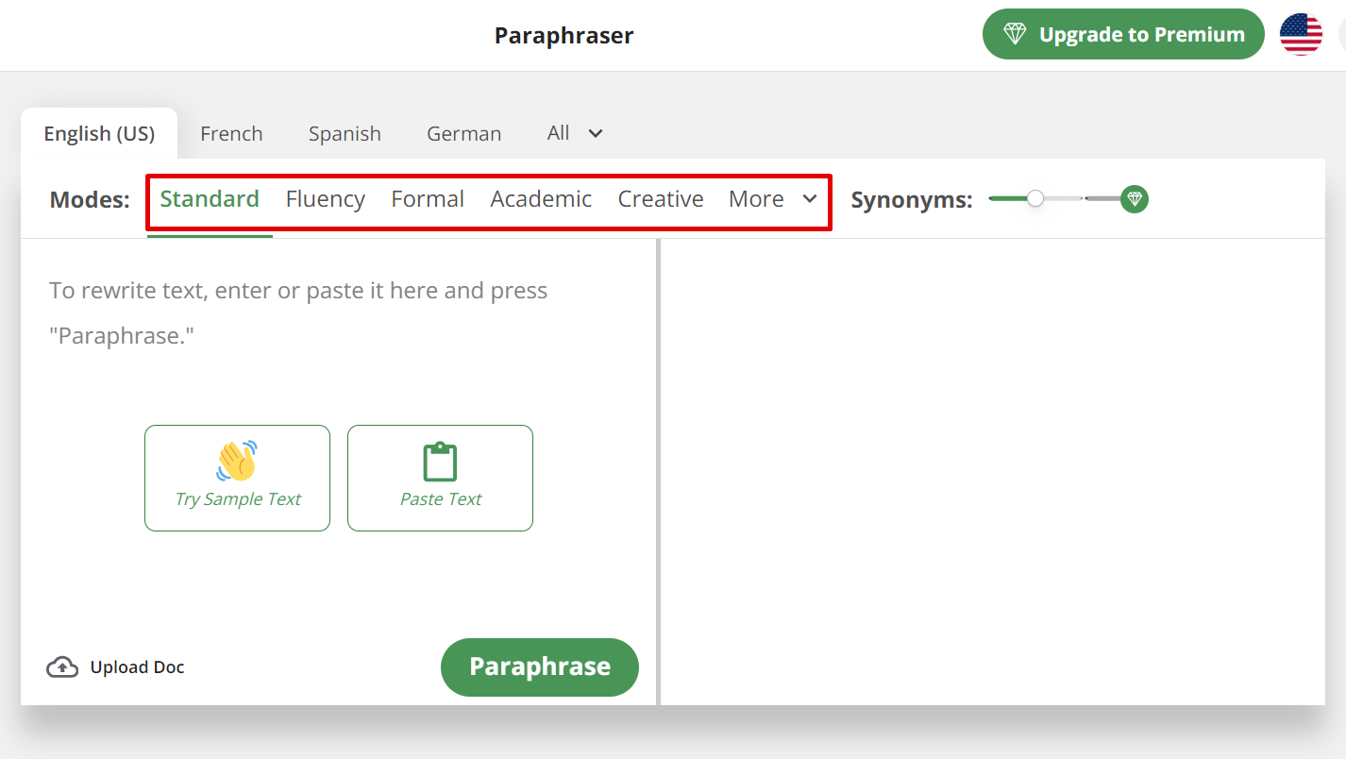This screenshot has height=759, width=1346.
Task: Open the More modes dropdown
Action: [x=772, y=199]
